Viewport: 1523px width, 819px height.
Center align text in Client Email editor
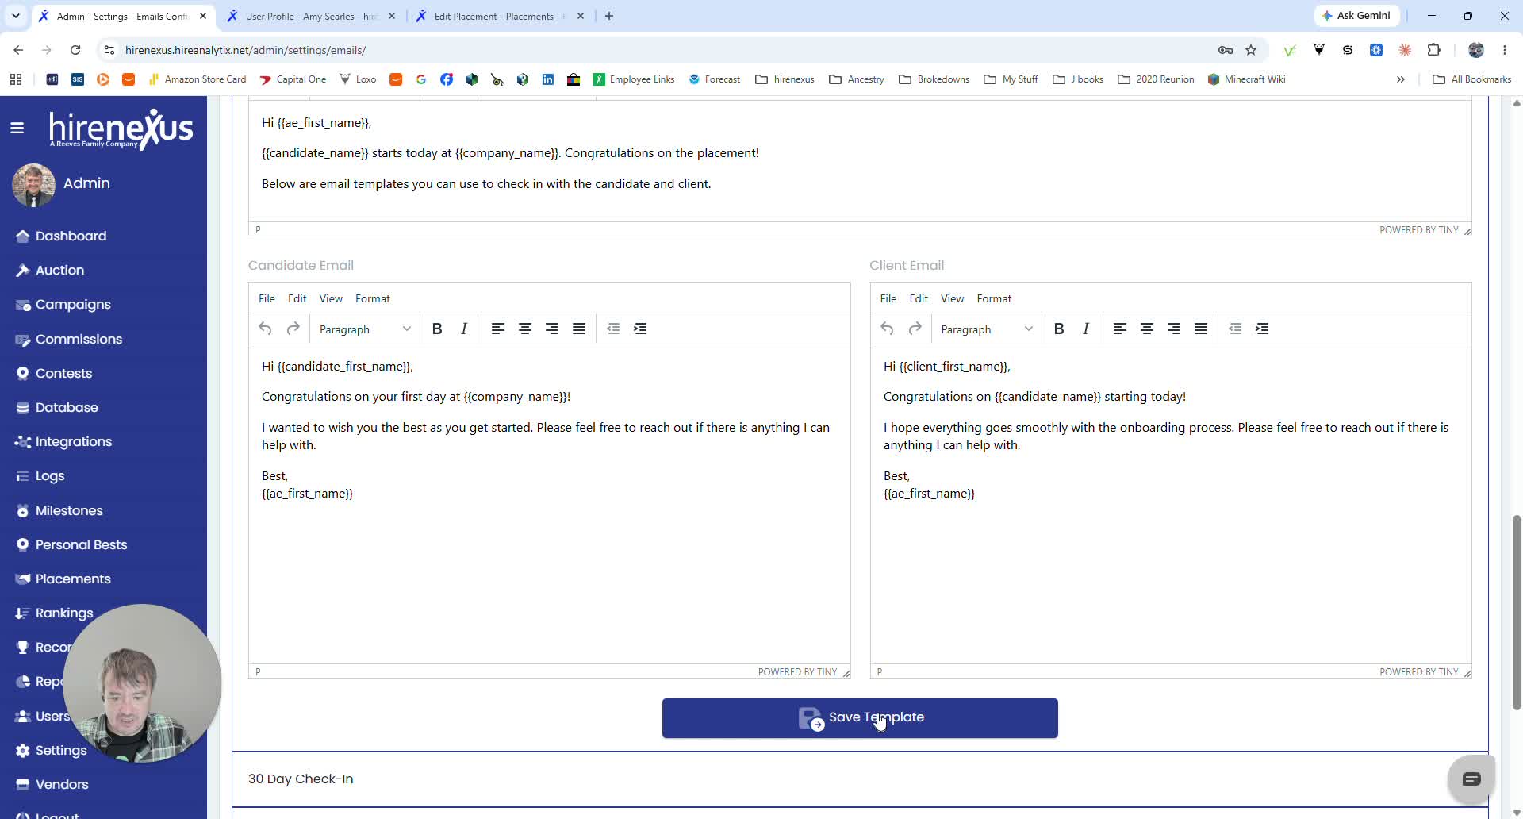(1147, 329)
